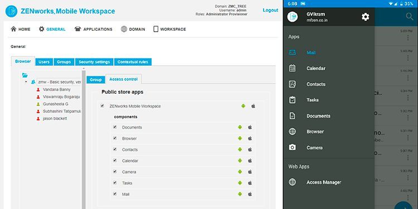Click Android icon in Calendar row
This screenshot has height=209, width=418.
click(x=240, y=161)
